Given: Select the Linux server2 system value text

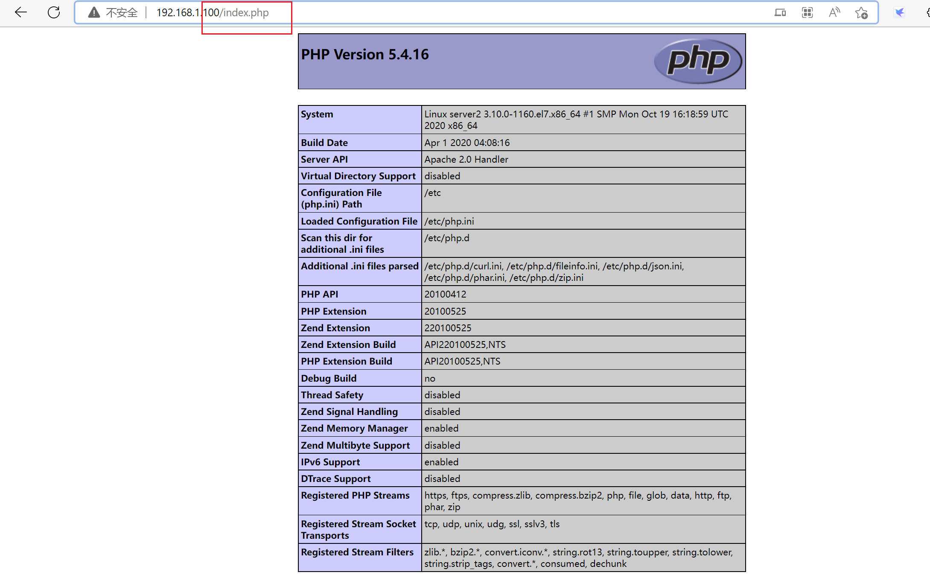Looking at the screenshot, I should (576, 120).
